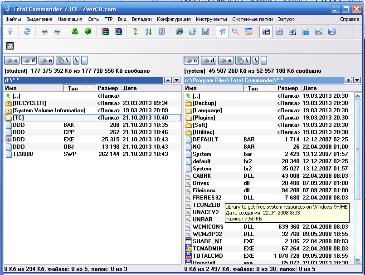Viewport: 365px width, 275px height.
Task: Click the 7z SFX toolbar icon
Action: (10, 46)
